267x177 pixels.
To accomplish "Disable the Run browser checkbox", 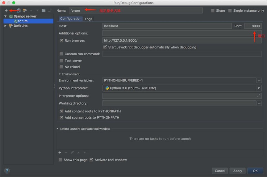I will pos(62,41).
